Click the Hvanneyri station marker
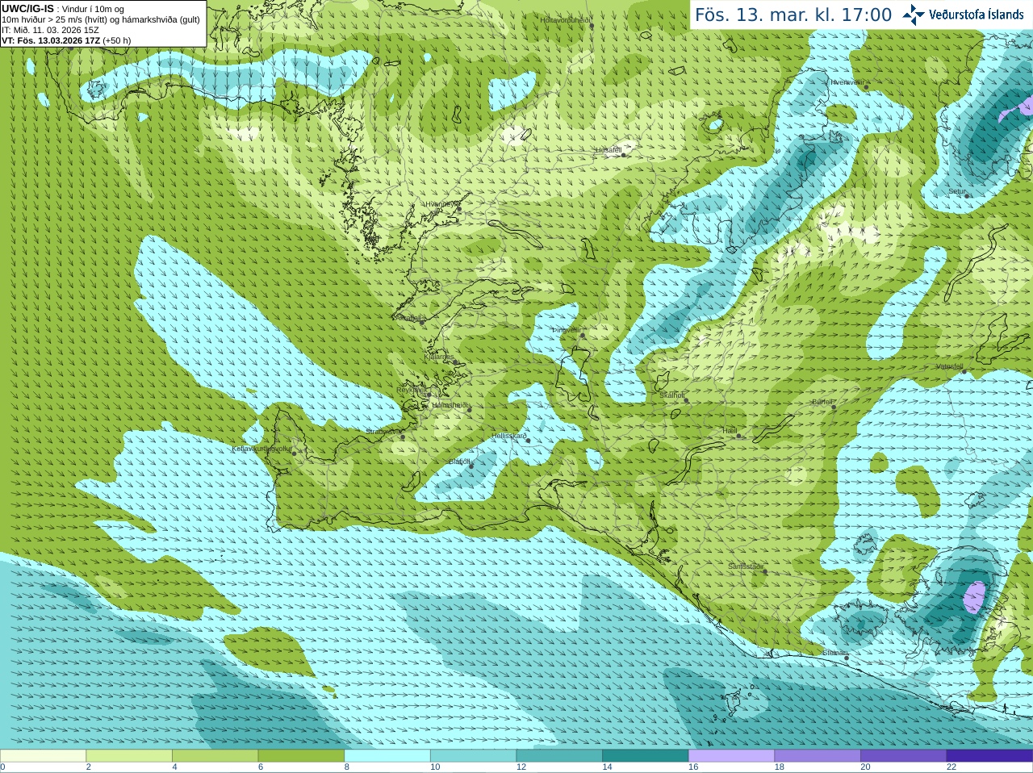Image resolution: width=1033 pixels, height=773 pixels. [x=459, y=209]
